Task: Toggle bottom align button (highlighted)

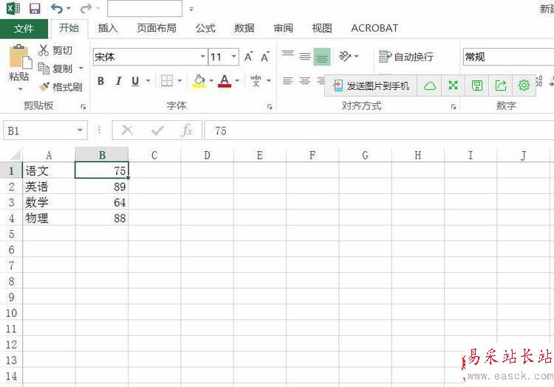Action: pos(322,57)
